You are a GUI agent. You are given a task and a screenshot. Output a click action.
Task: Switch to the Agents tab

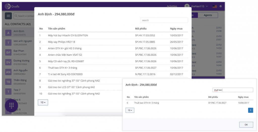click(x=208, y=15)
